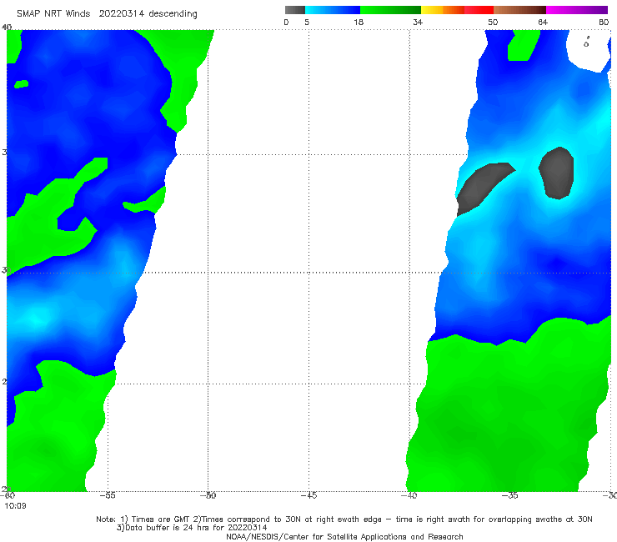Click the longitude label '-45'
The width and height of the screenshot is (617, 542).
[x=308, y=495]
